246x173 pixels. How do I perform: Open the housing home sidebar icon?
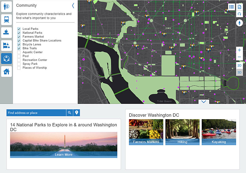pos(7,72)
